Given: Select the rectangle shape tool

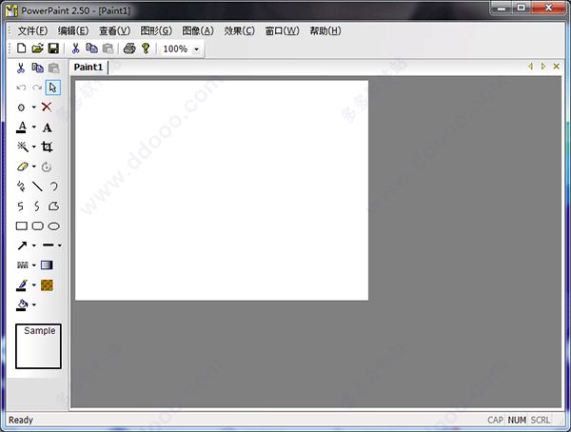Looking at the screenshot, I should click(22, 226).
